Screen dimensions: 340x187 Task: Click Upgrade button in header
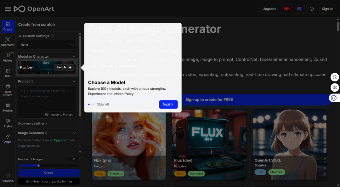pos(269,9)
